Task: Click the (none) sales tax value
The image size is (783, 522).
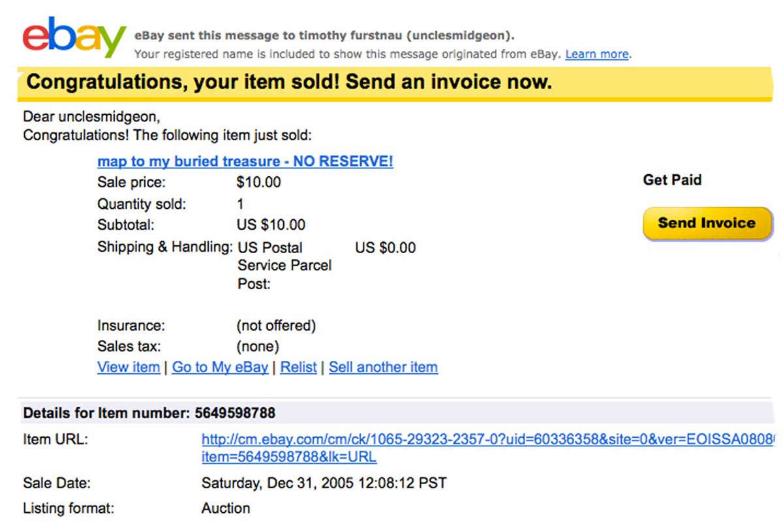Action: tap(257, 346)
